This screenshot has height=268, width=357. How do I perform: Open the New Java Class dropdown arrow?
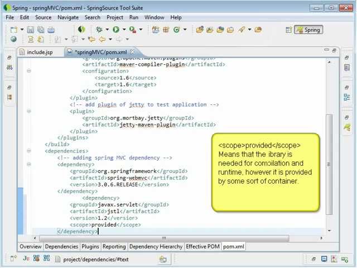click(x=185, y=30)
